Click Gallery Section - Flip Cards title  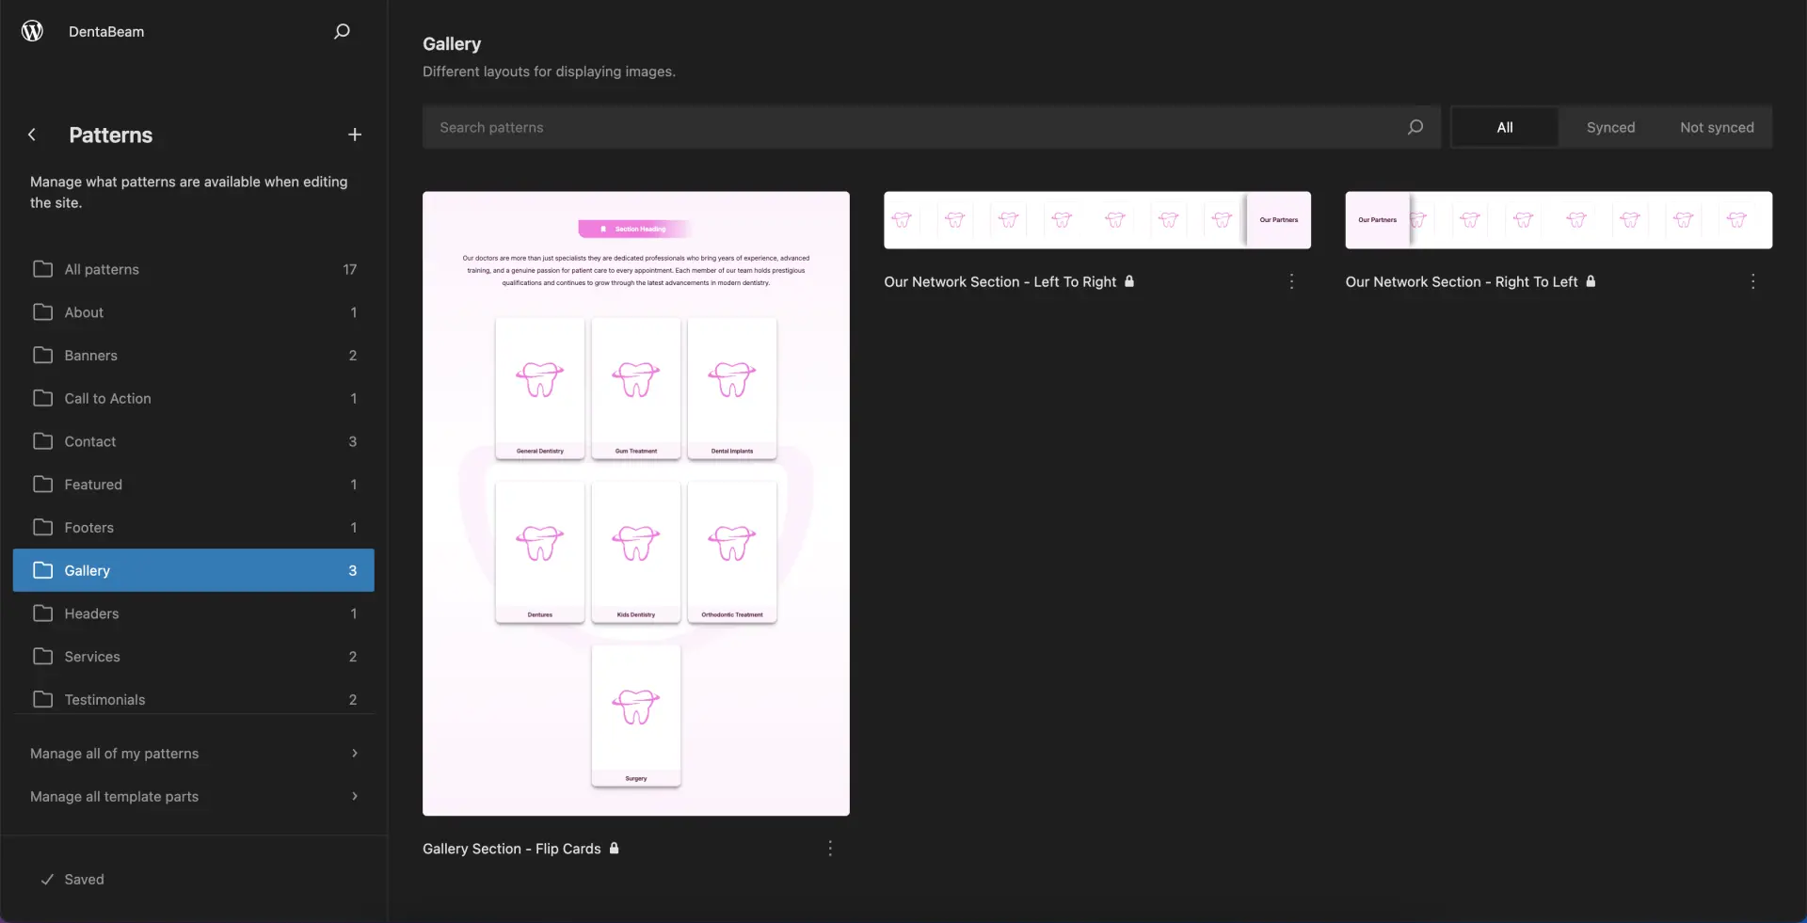(511, 849)
